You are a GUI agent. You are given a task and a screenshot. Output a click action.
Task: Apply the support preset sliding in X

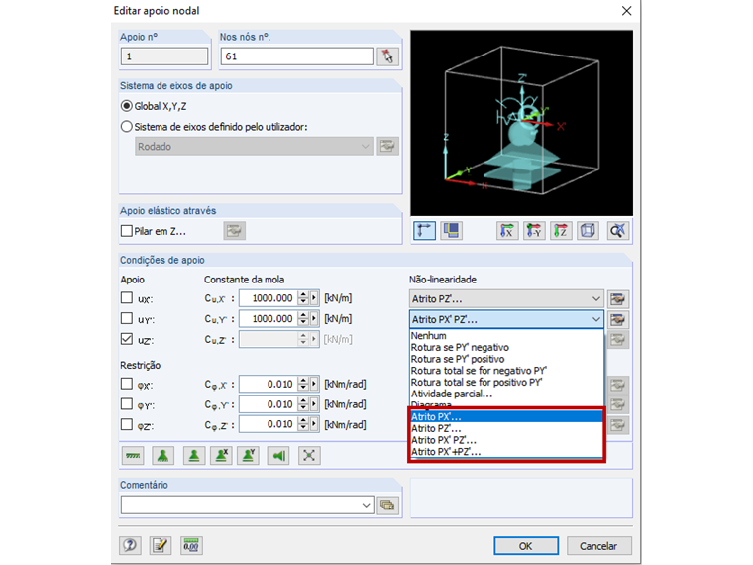[221, 455]
